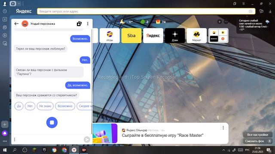Switch the РУС keyboard language
275x154 pixels.
(247, 150)
